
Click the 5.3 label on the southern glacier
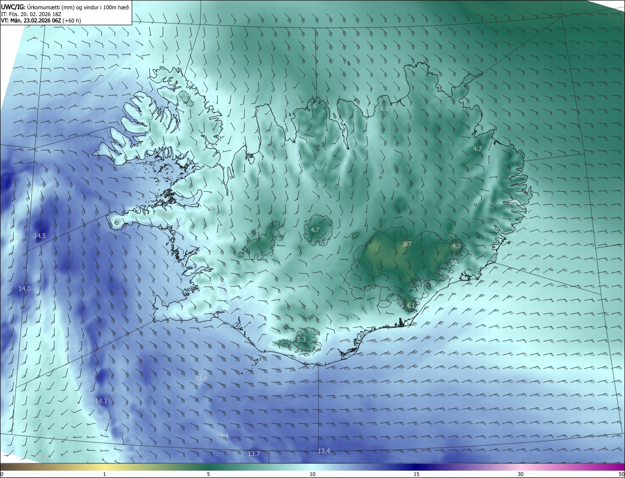point(301,339)
